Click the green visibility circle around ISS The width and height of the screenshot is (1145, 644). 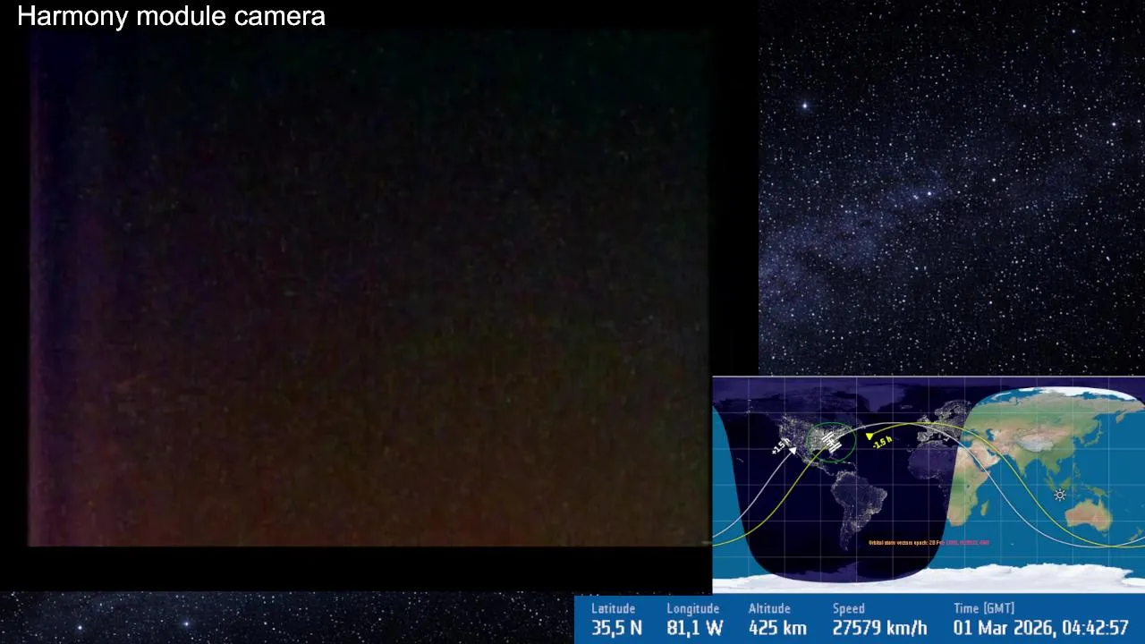(x=831, y=441)
